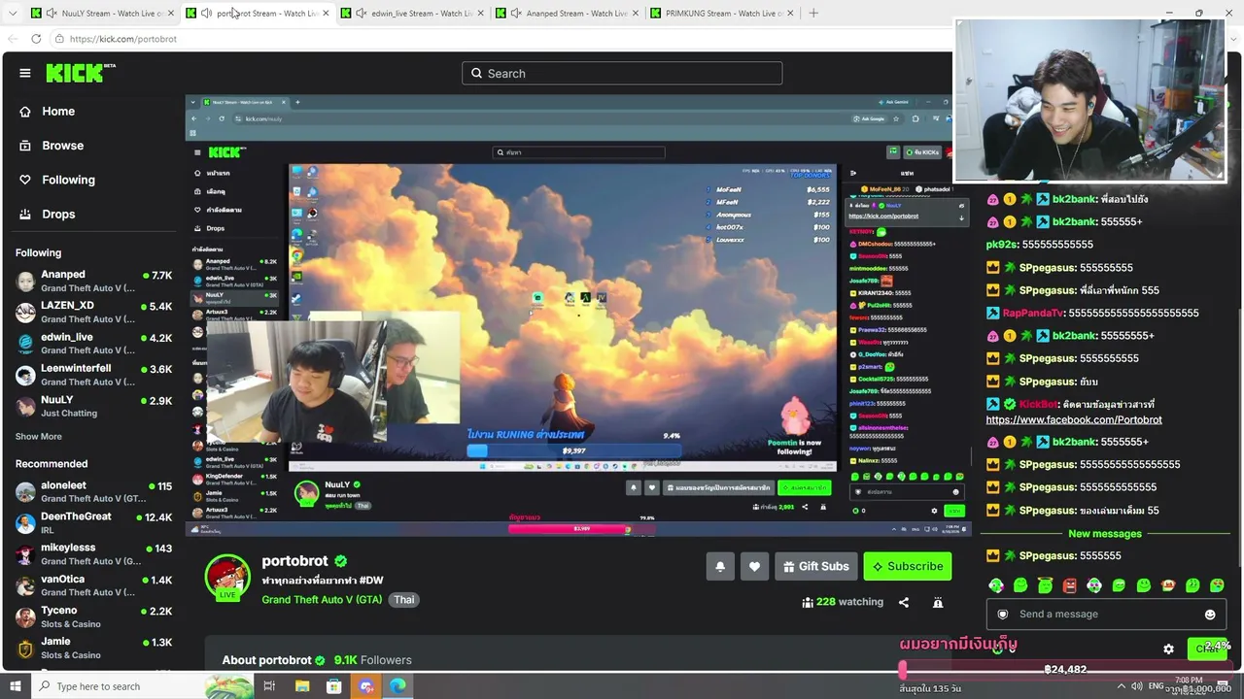
Task: Unmute the edwin_live tab audio icon
Action: click(362, 14)
